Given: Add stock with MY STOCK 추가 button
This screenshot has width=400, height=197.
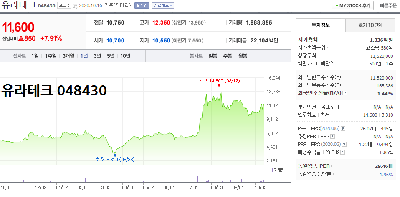Looking at the screenshot, I should coord(352,5).
